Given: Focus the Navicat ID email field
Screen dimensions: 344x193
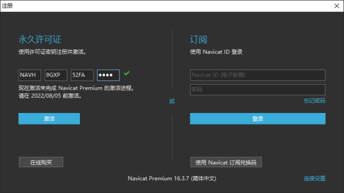Looking at the screenshot, I should point(257,75).
